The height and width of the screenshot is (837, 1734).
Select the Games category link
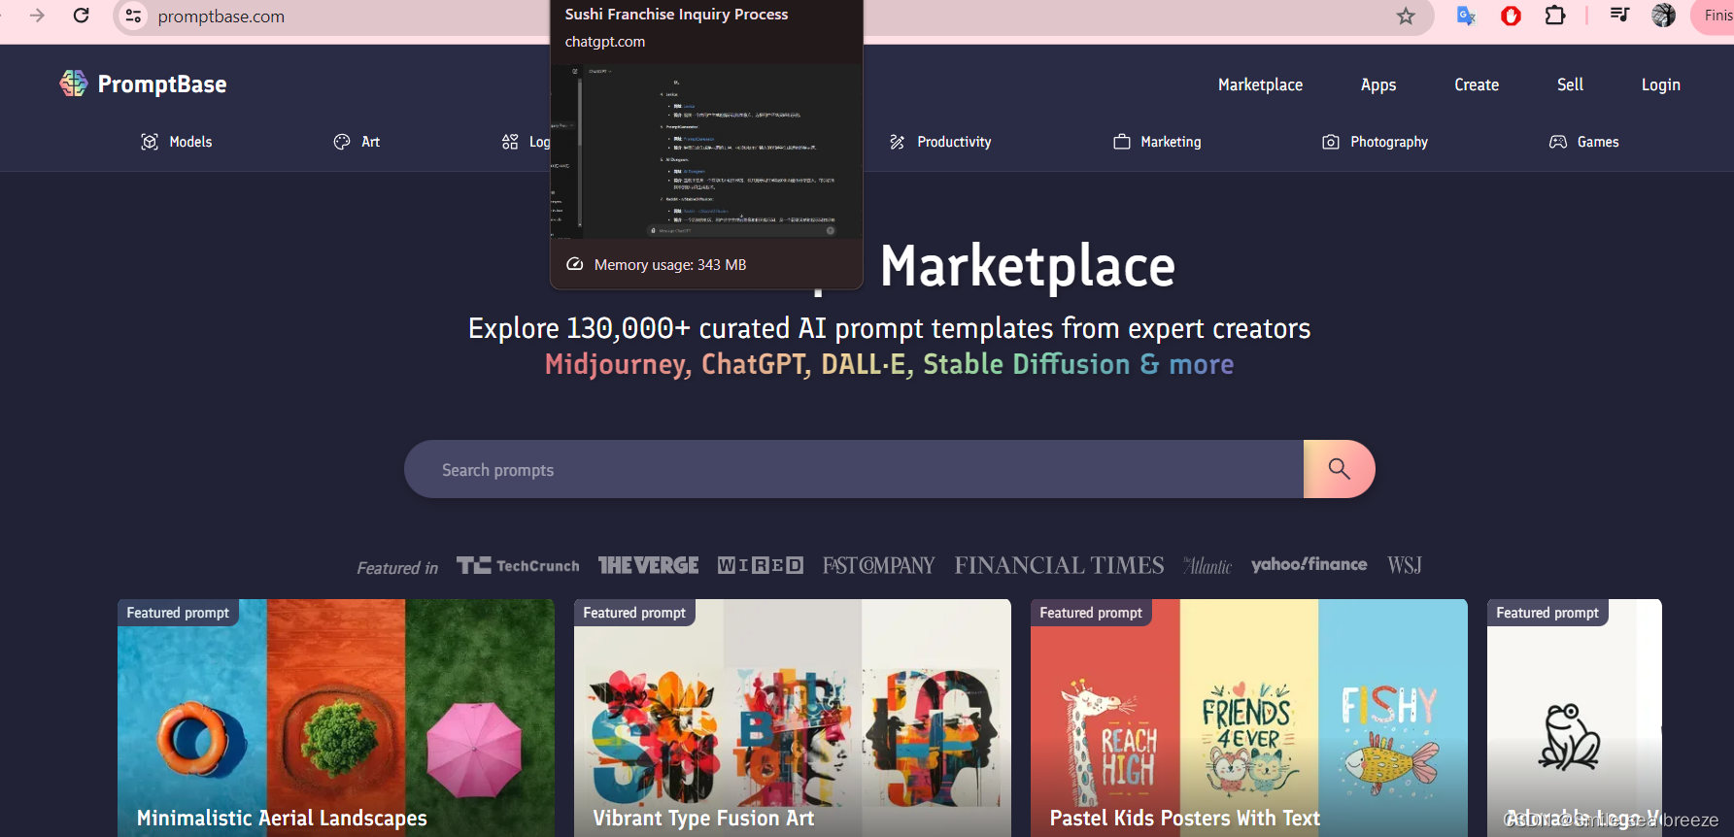pyautogui.click(x=1583, y=142)
